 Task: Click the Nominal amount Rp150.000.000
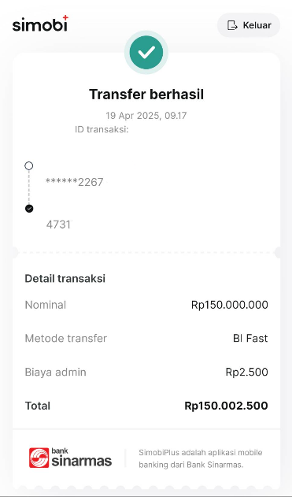[x=230, y=305]
